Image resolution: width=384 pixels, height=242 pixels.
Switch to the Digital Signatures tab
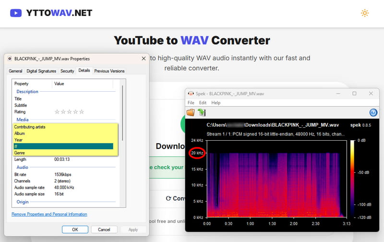pyautogui.click(x=41, y=71)
